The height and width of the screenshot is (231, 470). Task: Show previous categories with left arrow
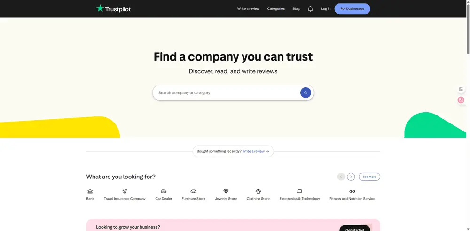coord(341,177)
